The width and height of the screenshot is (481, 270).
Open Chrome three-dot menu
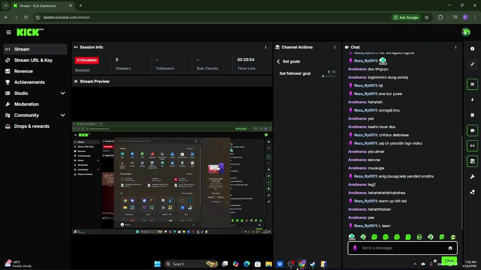point(475,17)
